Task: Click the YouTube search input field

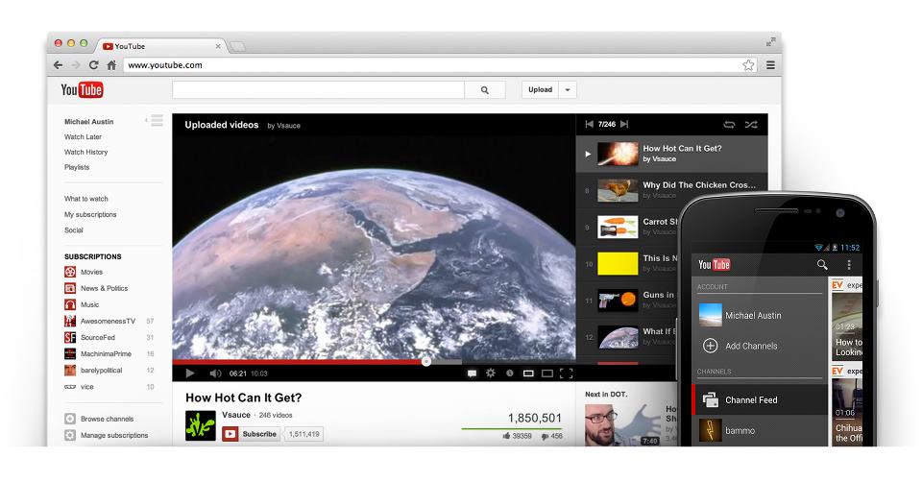Action: tap(318, 90)
